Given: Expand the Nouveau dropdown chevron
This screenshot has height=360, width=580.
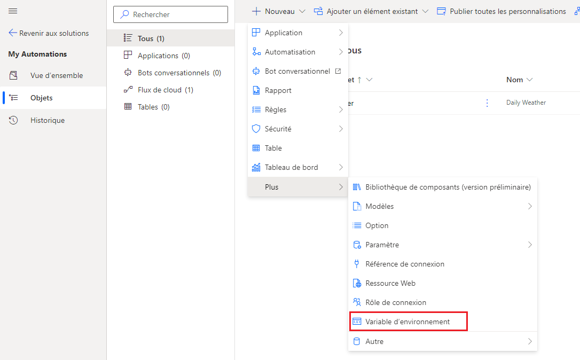Looking at the screenshot, I should click(x=302, y=11).
